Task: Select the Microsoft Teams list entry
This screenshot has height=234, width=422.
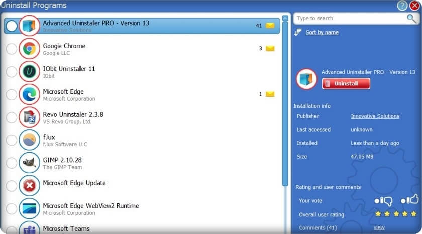Action: 142,228
